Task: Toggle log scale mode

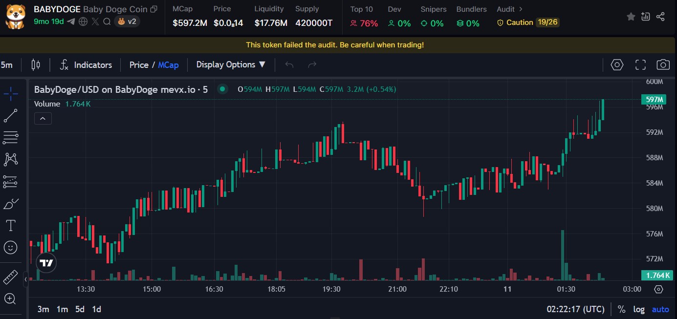Action: click(x=639, y=309)
